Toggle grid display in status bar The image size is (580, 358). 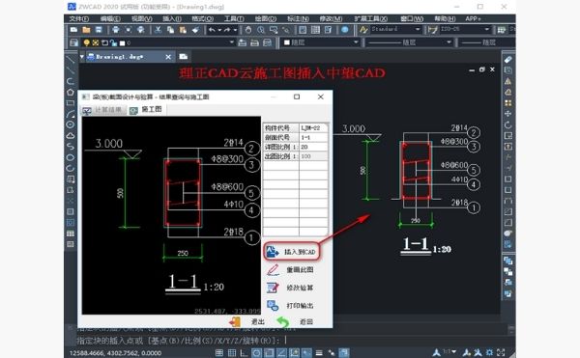[232, 353]
